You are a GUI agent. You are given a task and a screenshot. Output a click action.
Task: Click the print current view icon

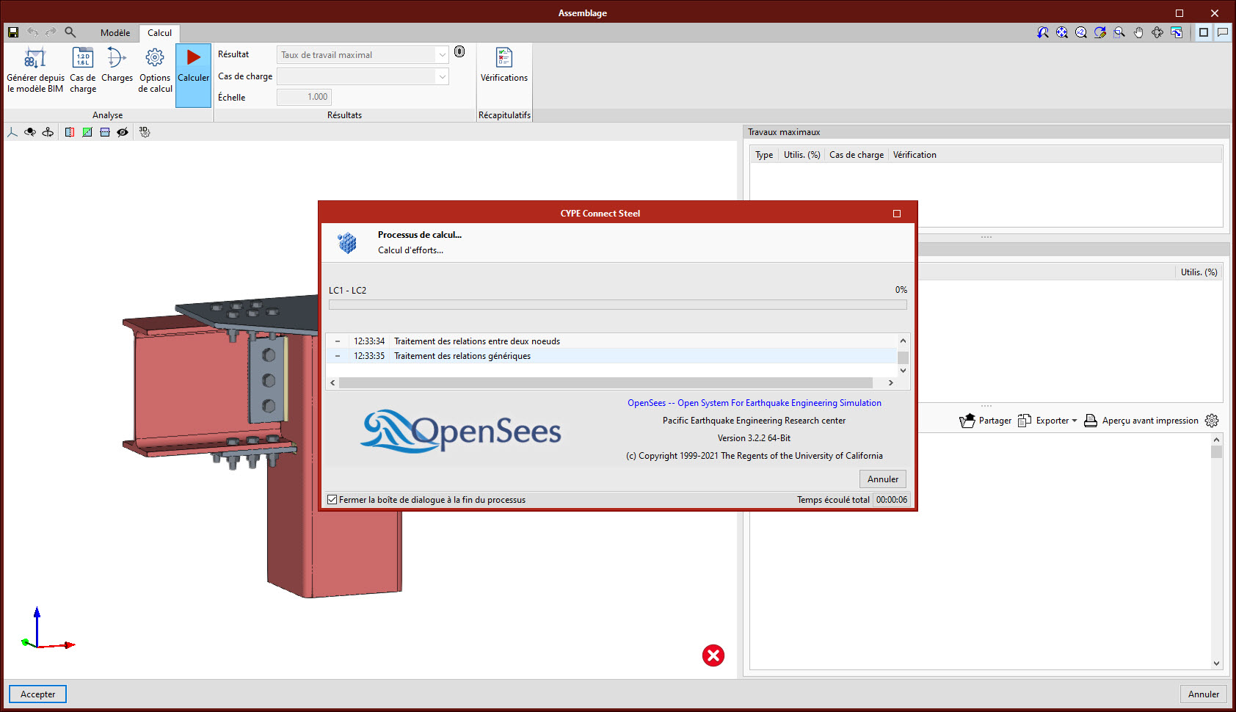(1177, 32)
